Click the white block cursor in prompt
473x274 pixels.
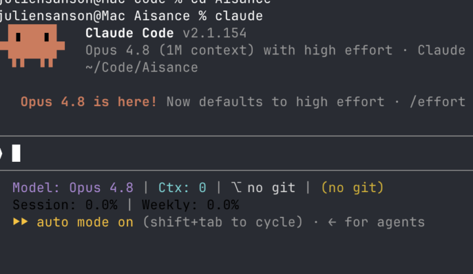click(16, 153)
